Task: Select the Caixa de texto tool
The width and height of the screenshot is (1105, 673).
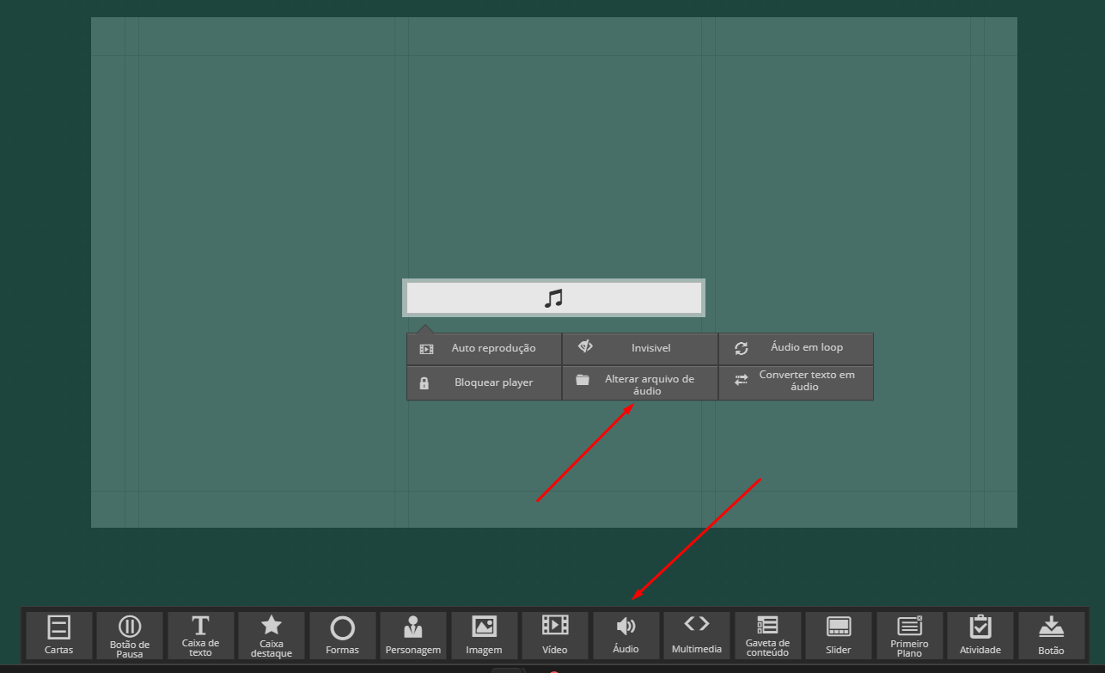Action: click(200, 635)
